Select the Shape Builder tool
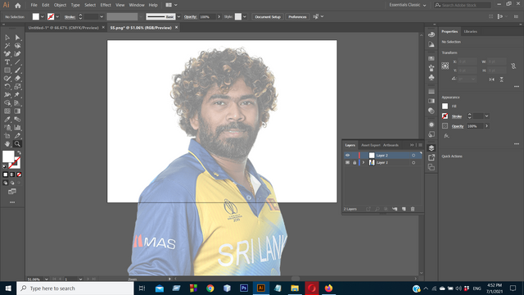Viewport: 524px width, 295px height. (x=7, y=103)
